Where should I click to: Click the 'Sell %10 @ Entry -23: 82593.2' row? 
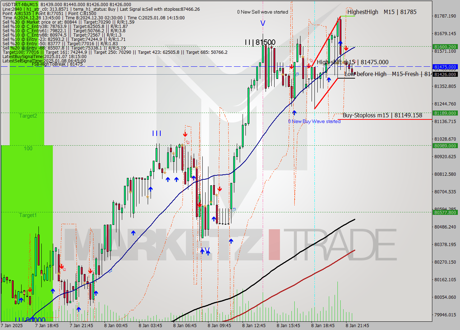coord(64,39)
